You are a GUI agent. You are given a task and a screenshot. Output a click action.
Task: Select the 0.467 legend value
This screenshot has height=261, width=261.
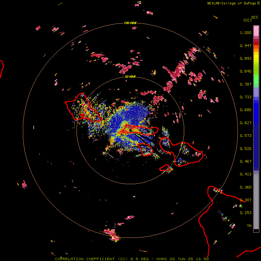[246, 162]
